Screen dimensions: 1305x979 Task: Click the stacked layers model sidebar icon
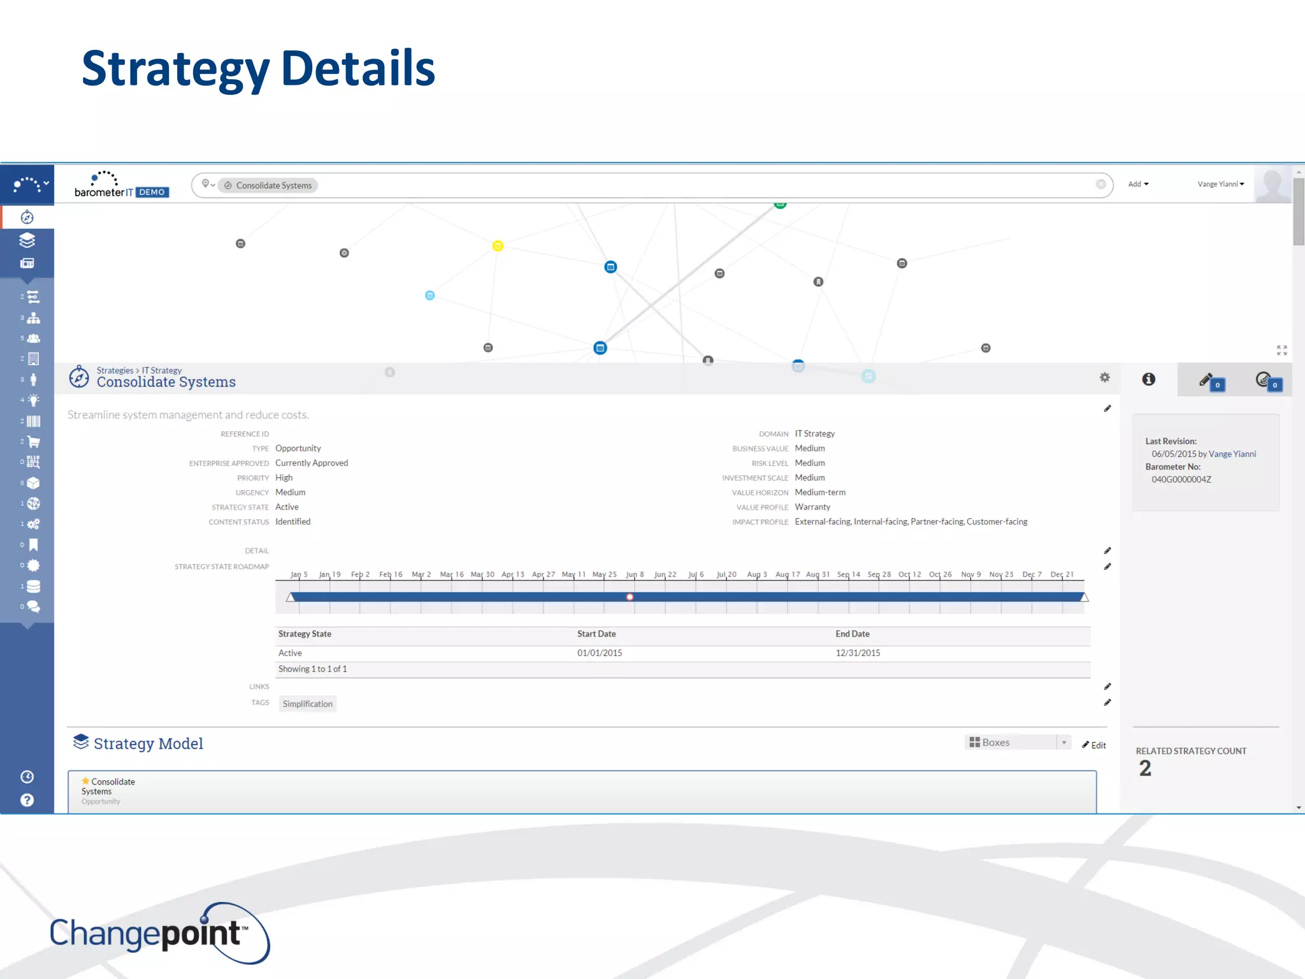(x=27, y=240)
